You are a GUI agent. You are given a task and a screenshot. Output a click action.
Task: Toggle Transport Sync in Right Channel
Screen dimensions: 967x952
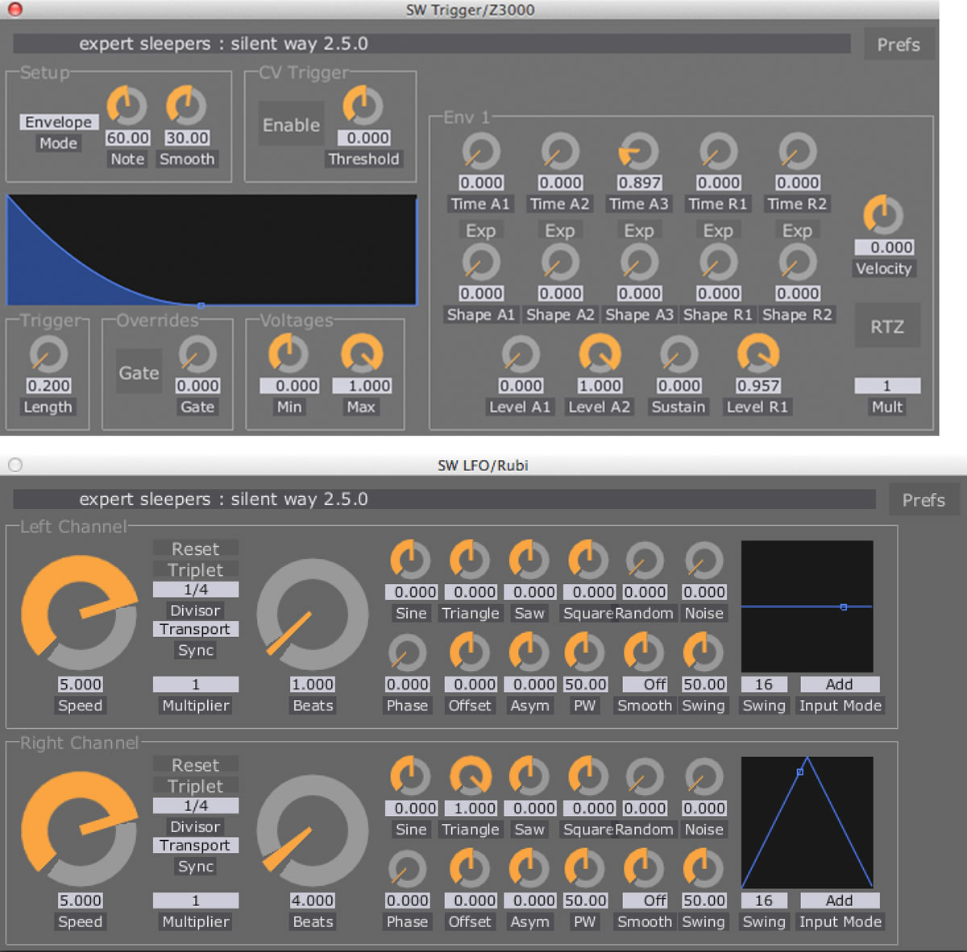coord(195,845)
